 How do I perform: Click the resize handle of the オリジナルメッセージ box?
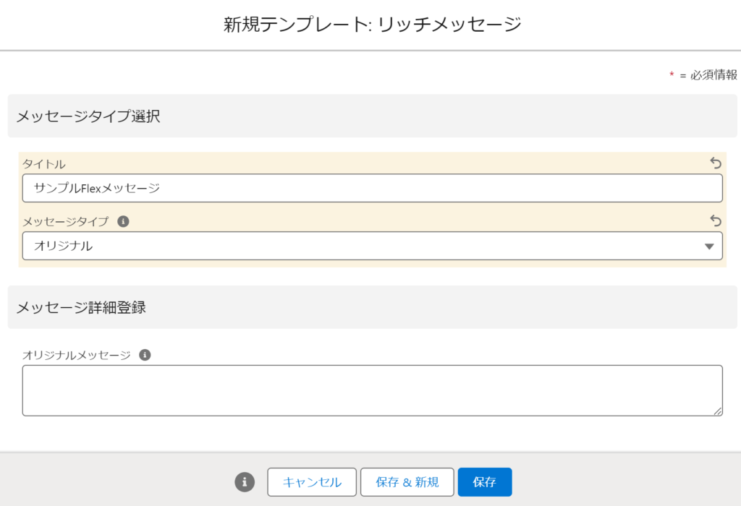[718, 411]
